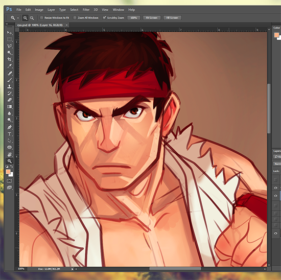Viewport: 281px width, 280px height.
Task: Open the toolbox foreground color picker
Action: click(8, 172)
